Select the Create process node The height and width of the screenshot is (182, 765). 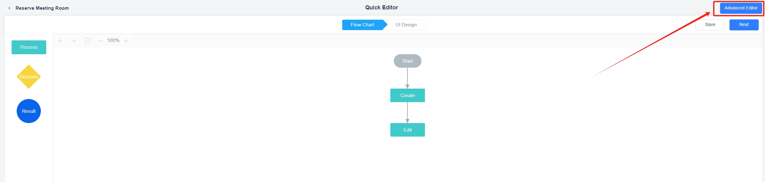pos(407,96)
